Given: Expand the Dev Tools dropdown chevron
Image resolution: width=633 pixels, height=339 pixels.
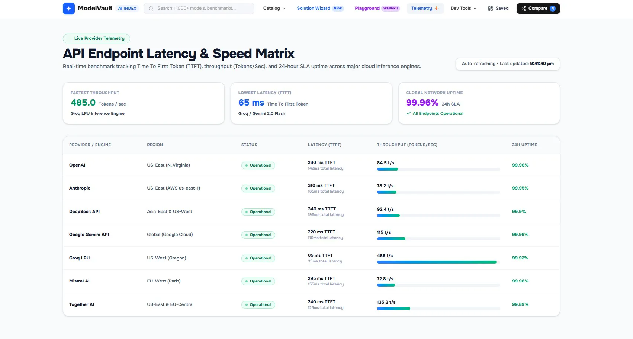Looking at the screenshot, I should click(x=475, y=9).
